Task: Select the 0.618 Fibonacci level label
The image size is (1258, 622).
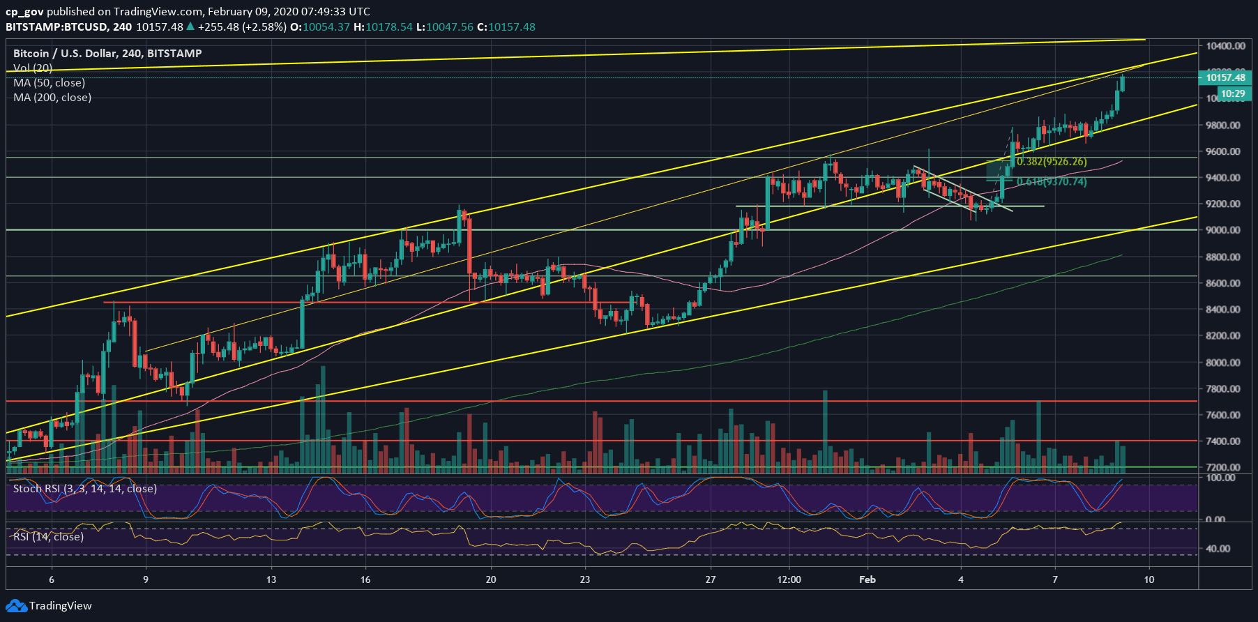Action: click(1051, 182)
